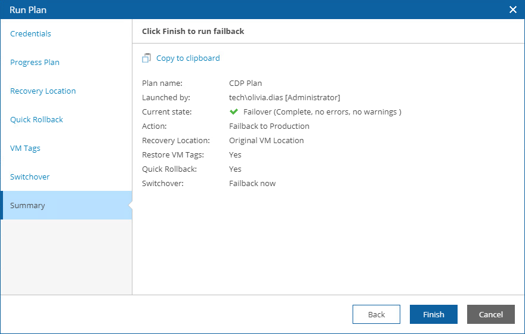
Task: Click the Copy to clipboard link text
Action: (188, 58)
